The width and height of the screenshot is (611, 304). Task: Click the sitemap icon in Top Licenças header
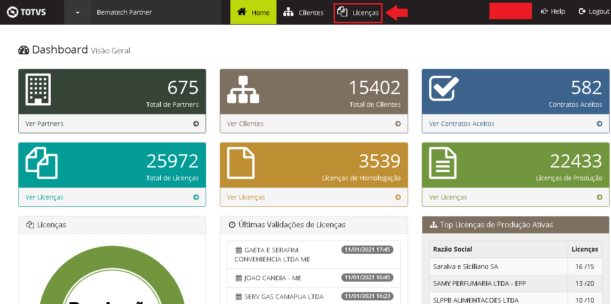pos(434,225)
